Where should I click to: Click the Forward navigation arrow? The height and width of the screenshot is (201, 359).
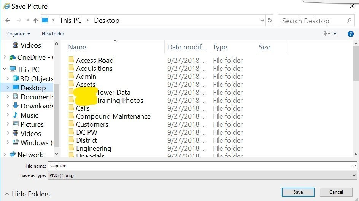tap(19, 21)
